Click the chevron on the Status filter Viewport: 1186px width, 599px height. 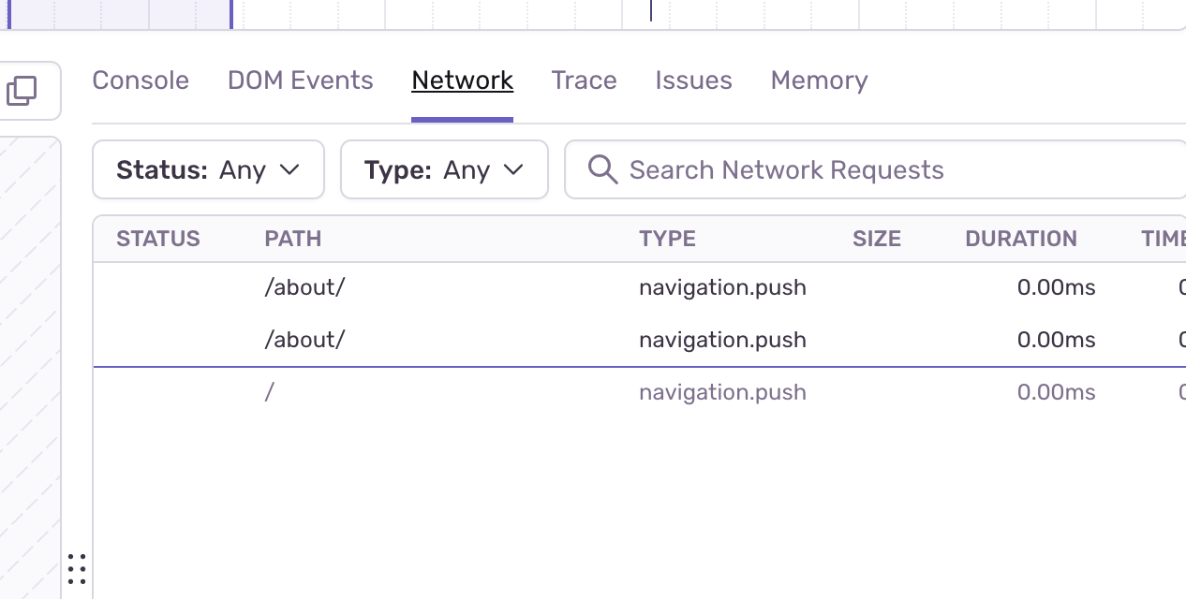tap(289, 169)
